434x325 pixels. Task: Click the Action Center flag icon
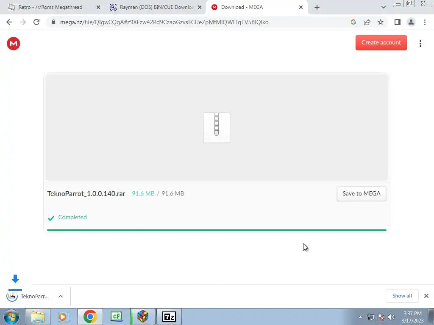click(381, 317)
